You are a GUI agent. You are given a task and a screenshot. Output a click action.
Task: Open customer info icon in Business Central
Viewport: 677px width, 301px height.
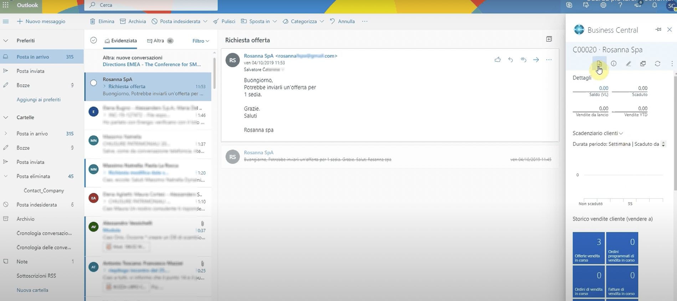(x=614, y=64)
